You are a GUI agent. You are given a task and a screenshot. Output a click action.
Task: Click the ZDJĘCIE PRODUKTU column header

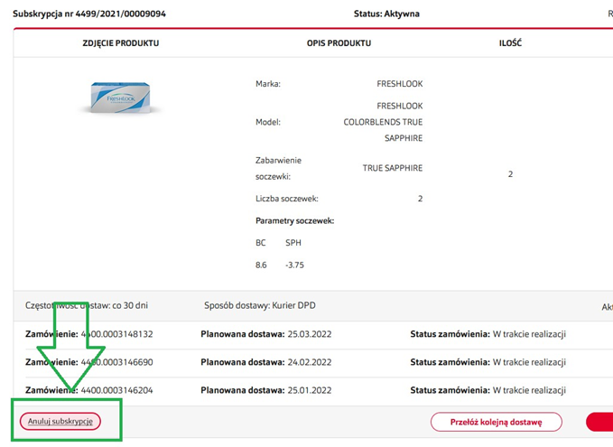point(120,43)
